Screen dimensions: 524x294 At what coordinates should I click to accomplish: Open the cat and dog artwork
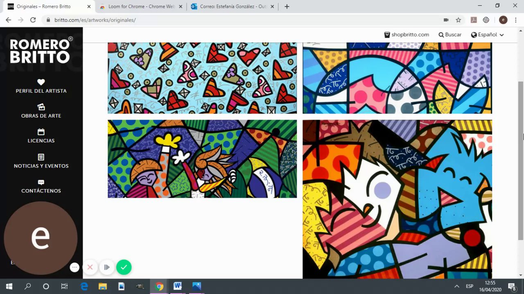click(x=397, y=199)
